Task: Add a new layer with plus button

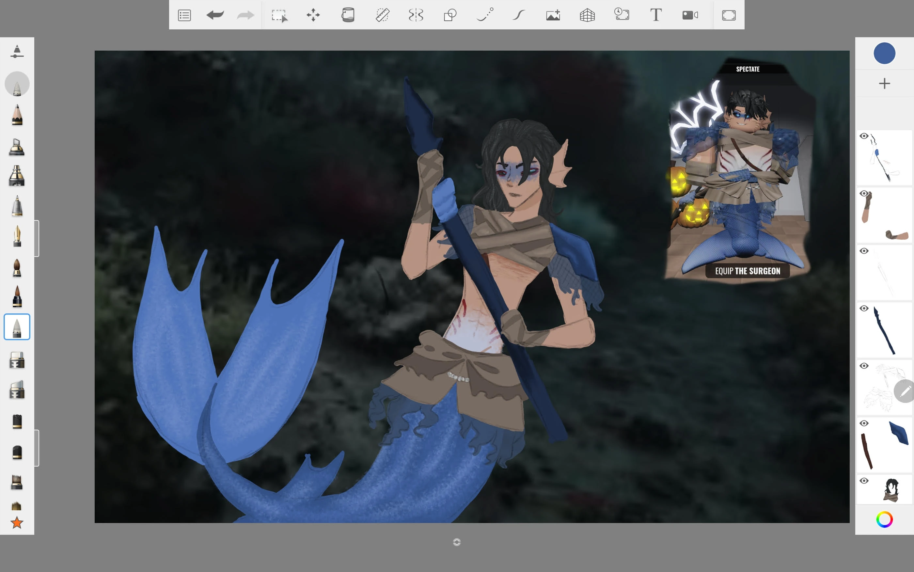Action: 884,83
